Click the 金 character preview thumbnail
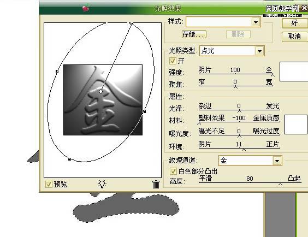 [103, 100]
